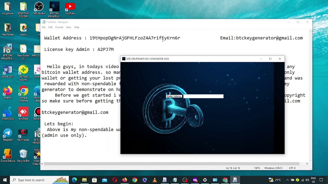
Task: Click the Microsoft Edge taskbar icon
Action: (74, 180)
